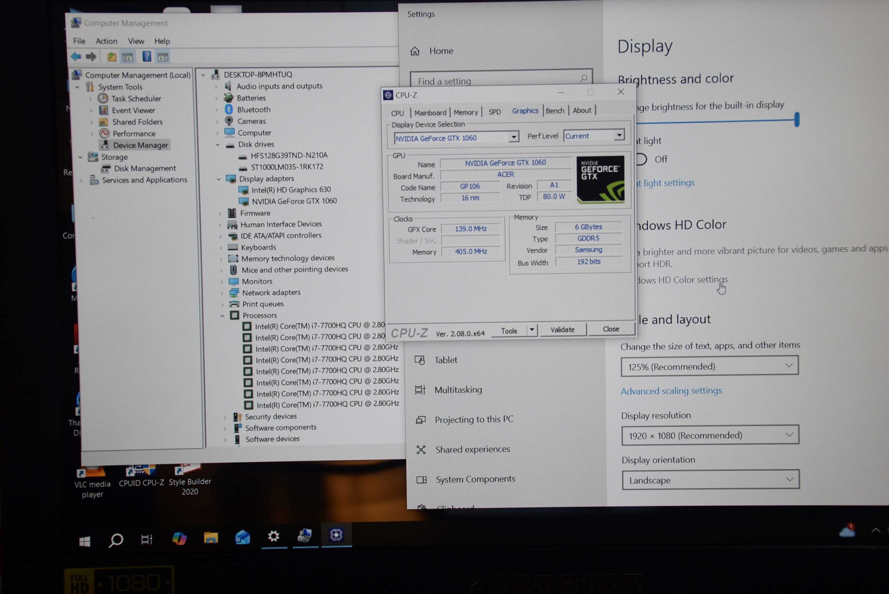Click the Windows Start button
889x594 pixels.
[x=85, y=541]
